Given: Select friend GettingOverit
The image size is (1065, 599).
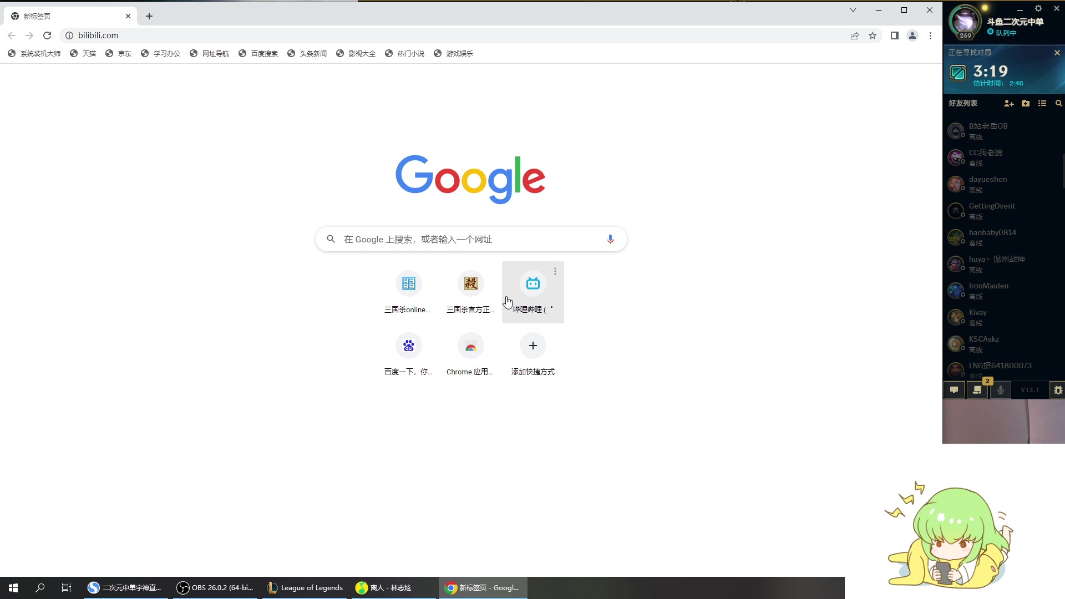Looking at the screenshot, I should [1003, 211].
